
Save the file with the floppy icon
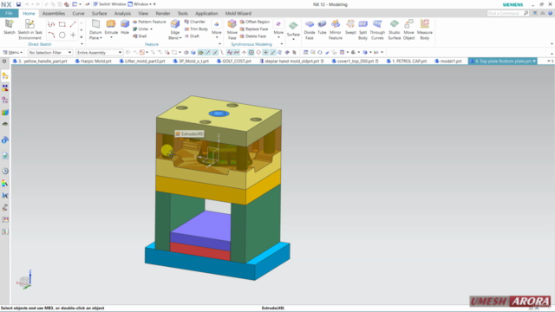coord(18,4)
